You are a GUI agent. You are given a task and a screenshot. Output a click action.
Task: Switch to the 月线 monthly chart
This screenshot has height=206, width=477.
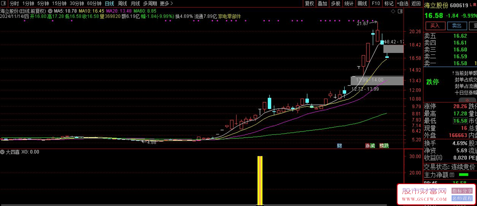[135, 4]
